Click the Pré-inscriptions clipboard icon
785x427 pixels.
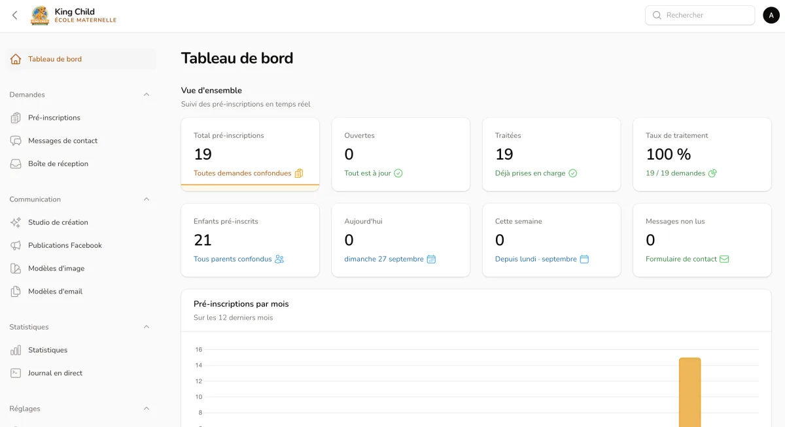[x=16, y=118]
